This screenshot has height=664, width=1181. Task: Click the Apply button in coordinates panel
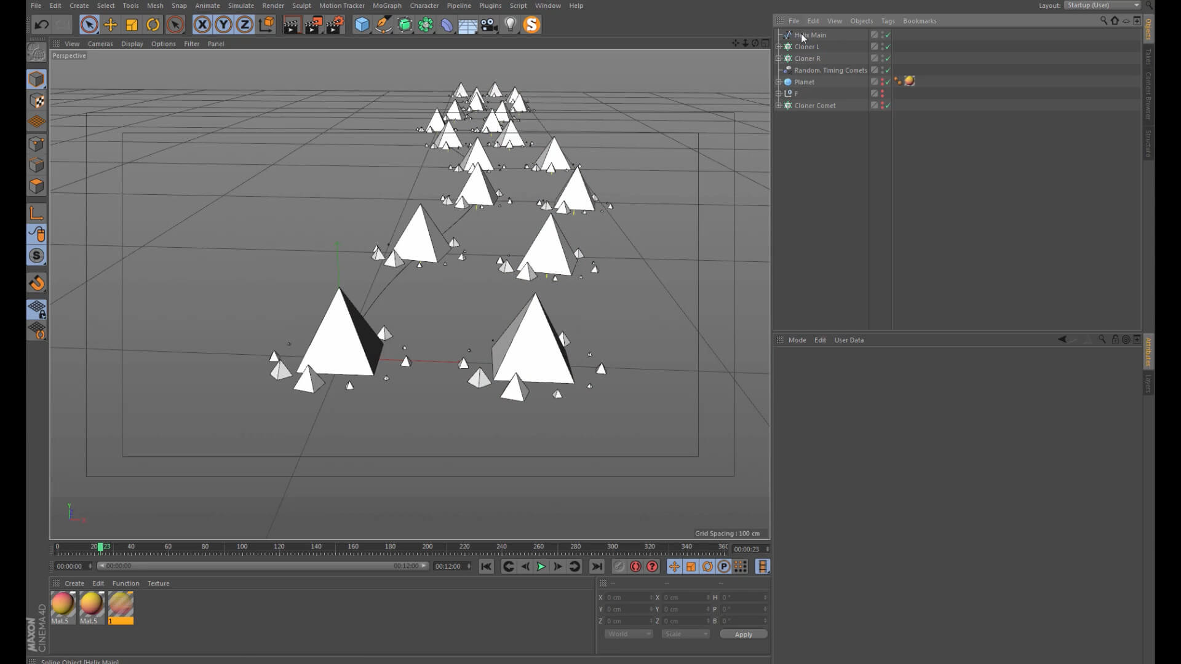(x=743, y=634)
